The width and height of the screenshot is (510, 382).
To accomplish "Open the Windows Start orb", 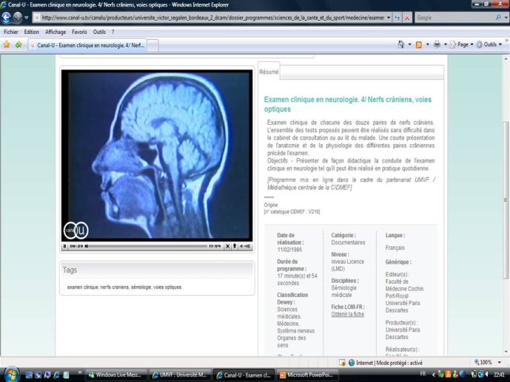I will [11, 375].
